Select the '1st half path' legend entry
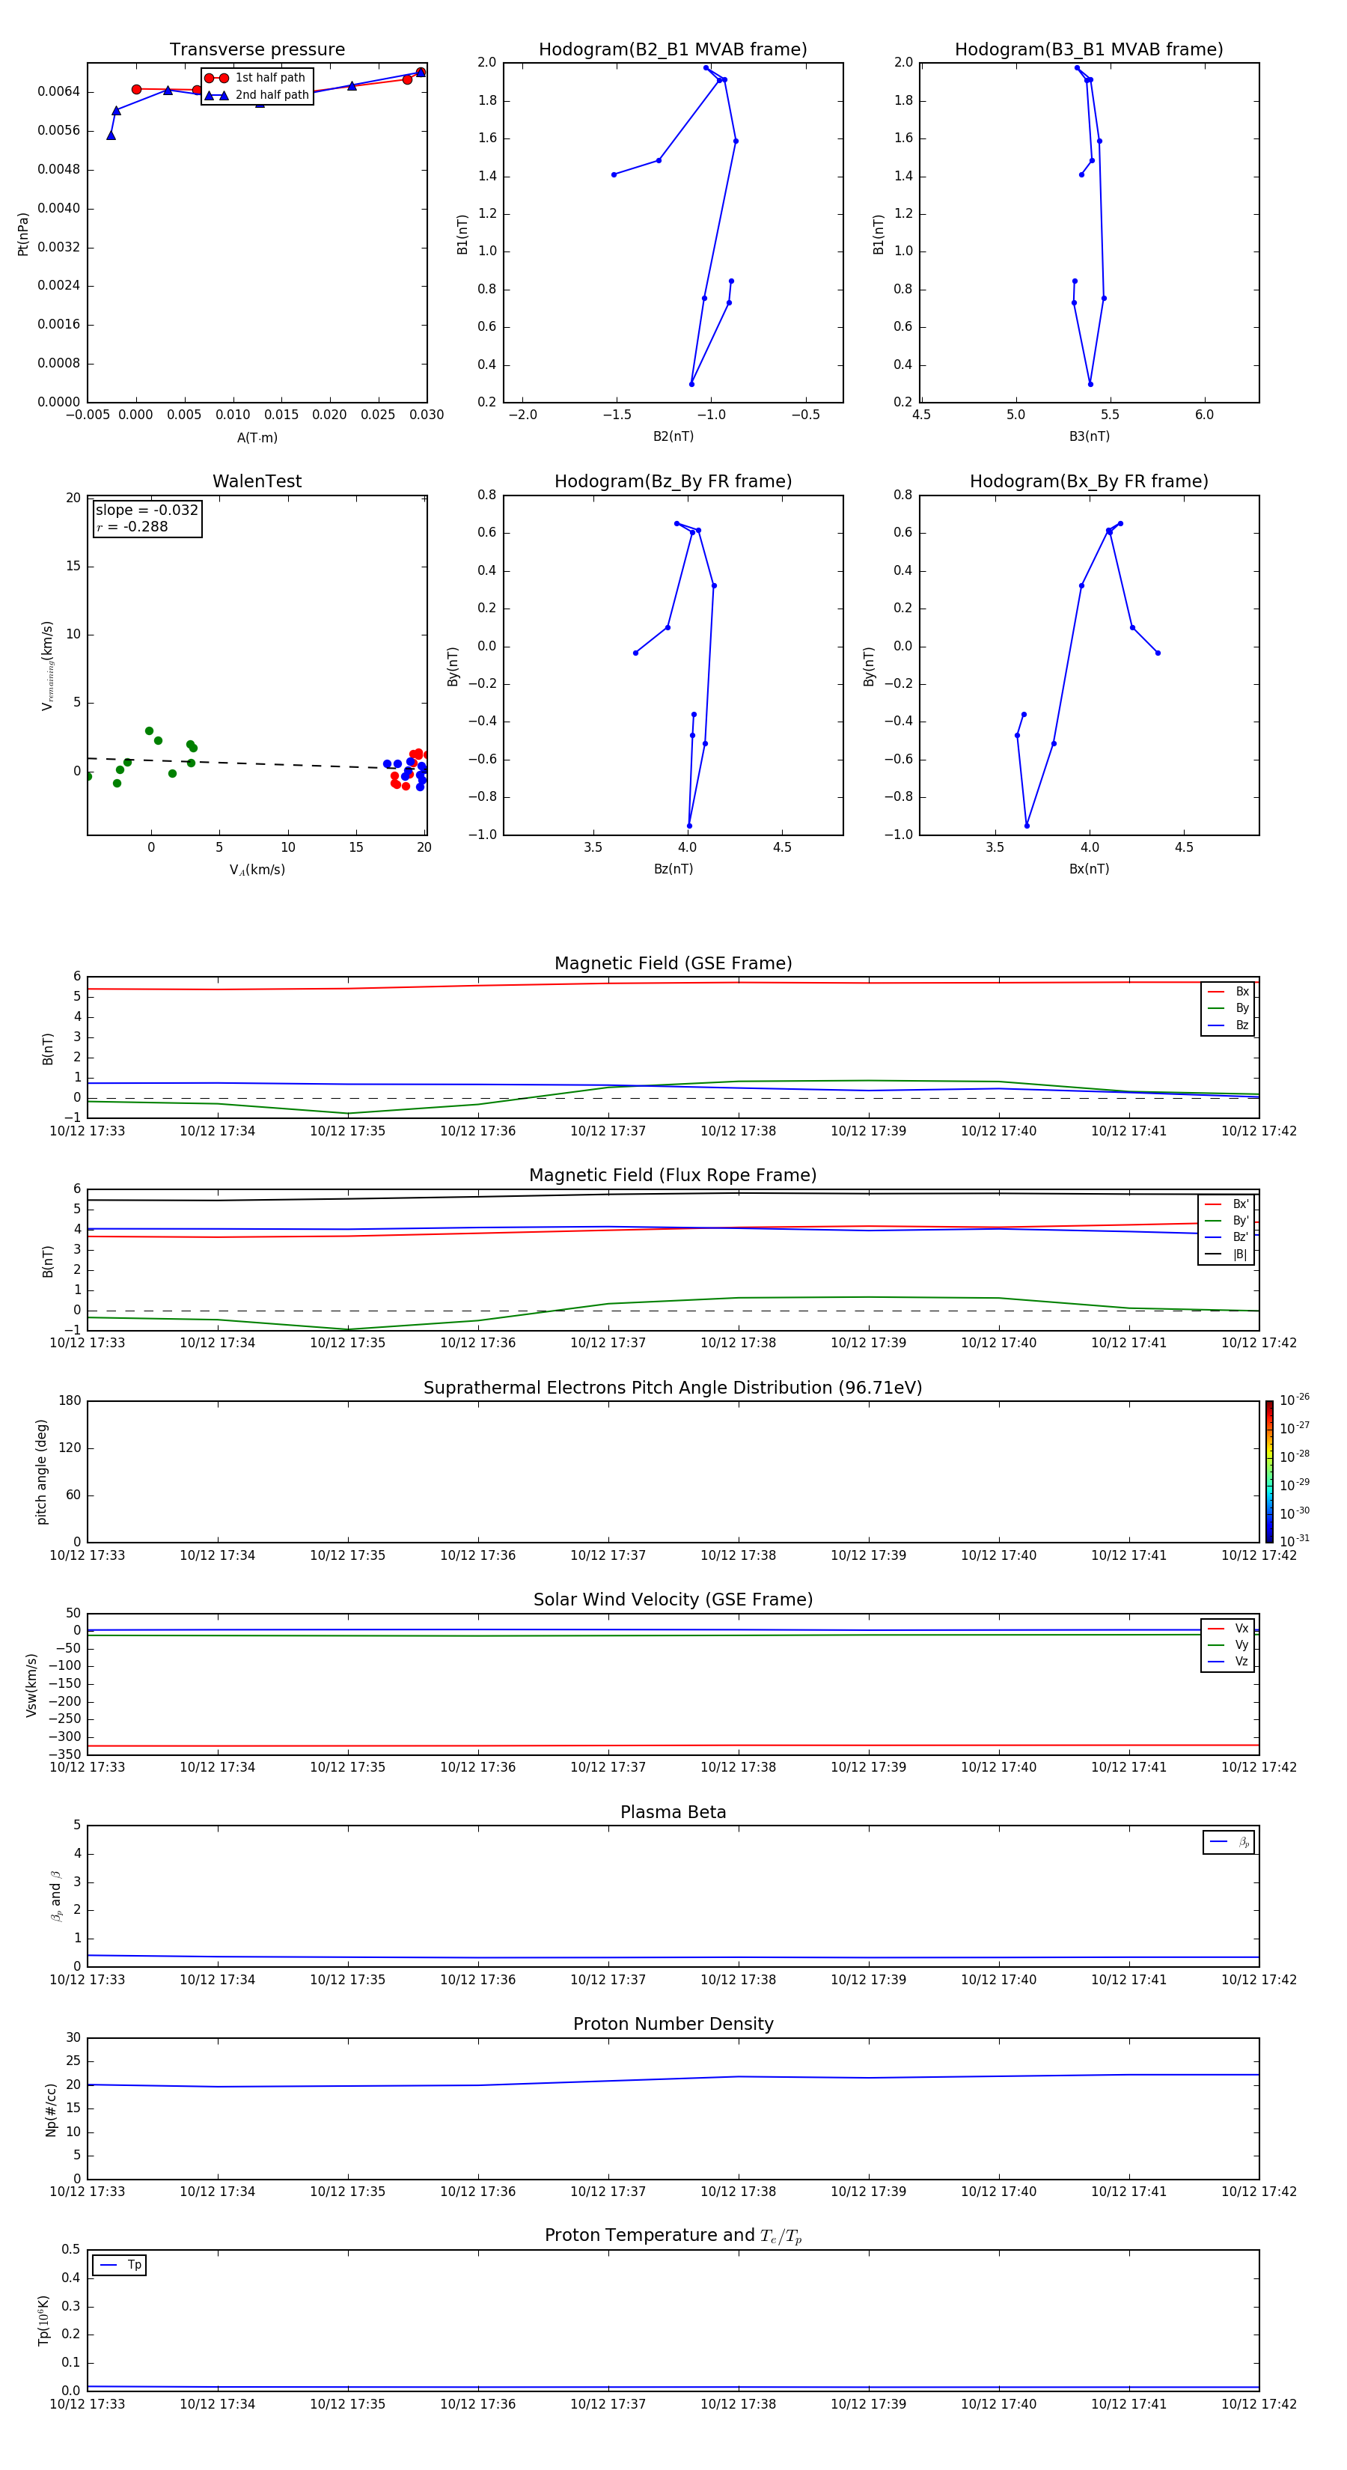Image resolution: width=1347 pixels, height=2470 pixels. tap(255, 78)
